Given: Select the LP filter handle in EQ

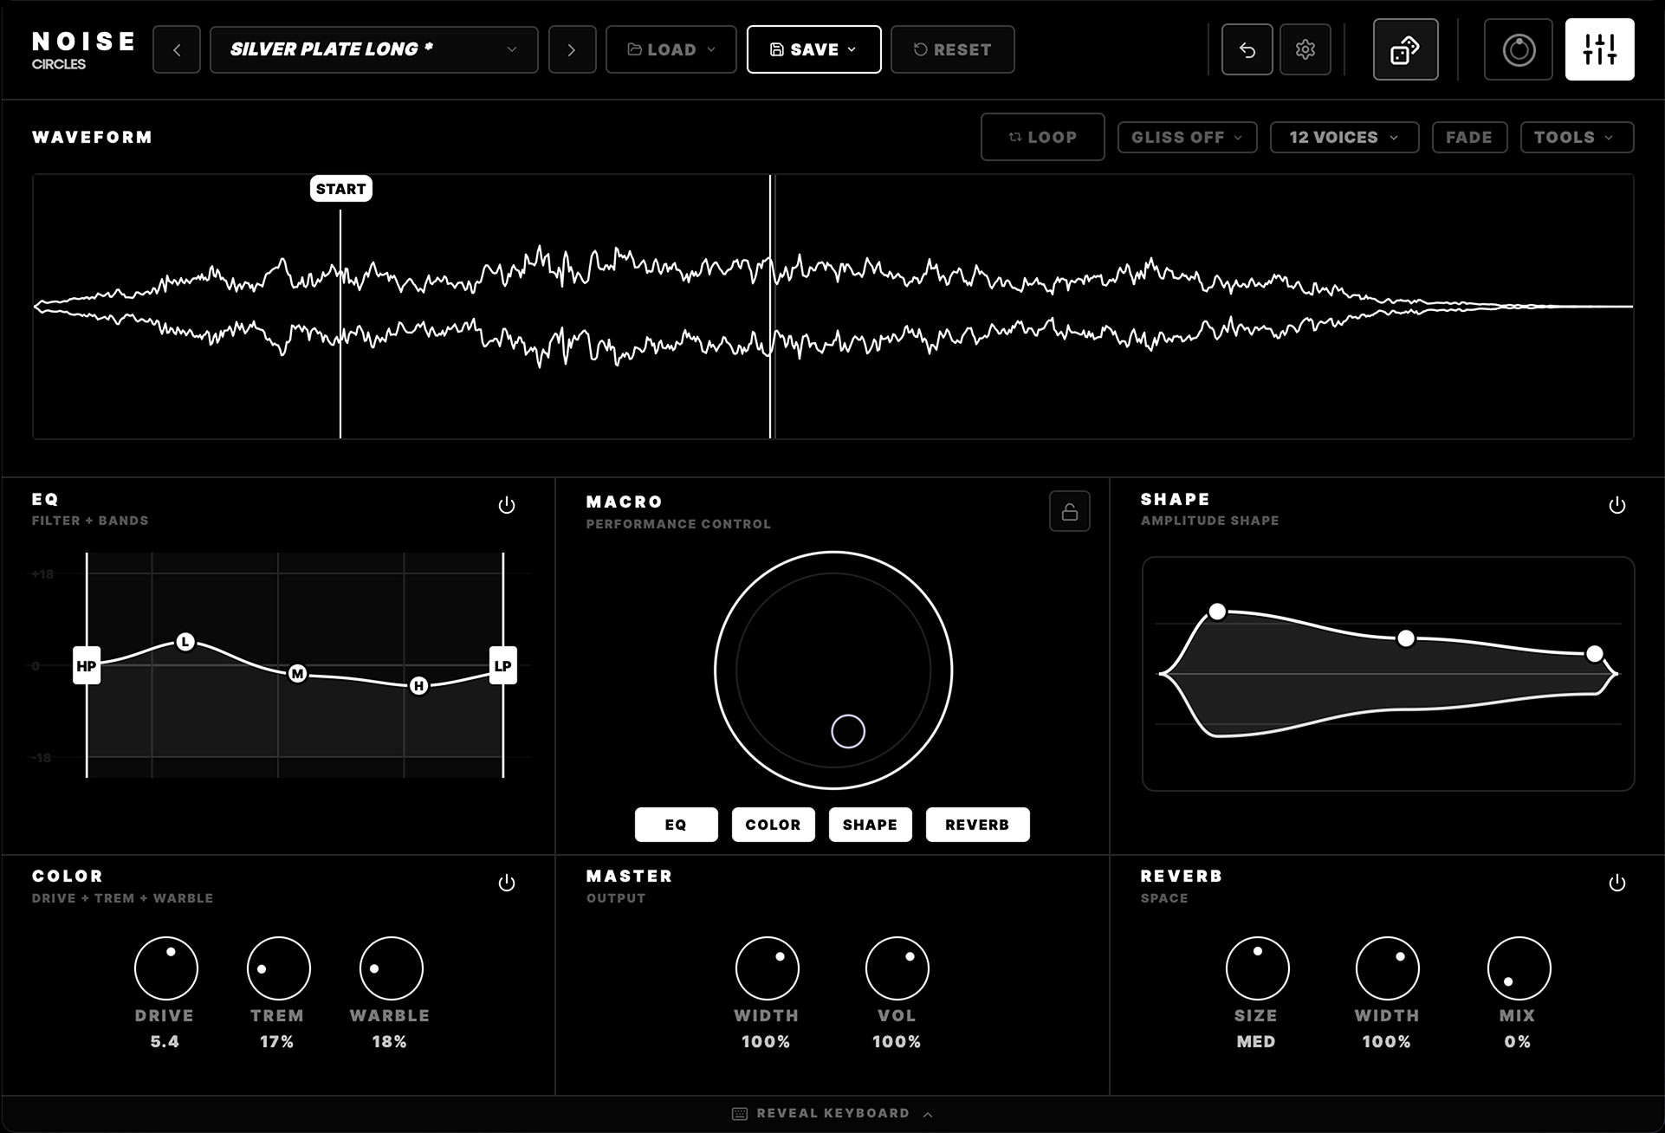Looking at the screenshot, I should (502, 665).
